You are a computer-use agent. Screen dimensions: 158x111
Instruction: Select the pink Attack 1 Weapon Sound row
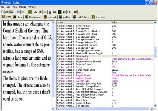(105, 78)
